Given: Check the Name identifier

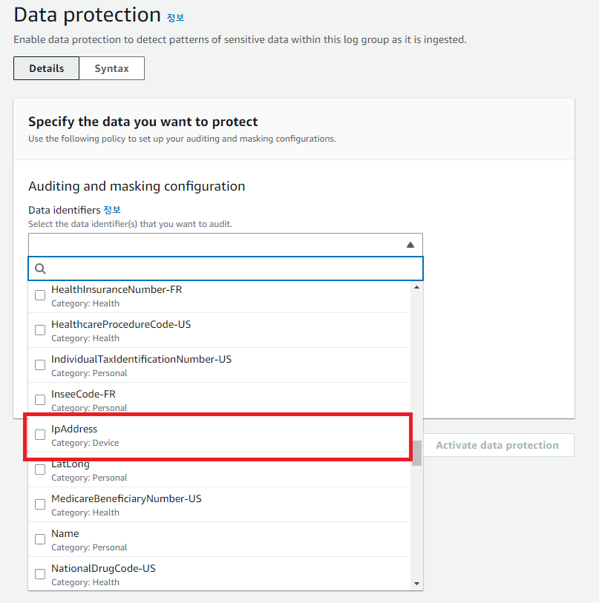Looking at the screenshot, I should coord(39,538).
